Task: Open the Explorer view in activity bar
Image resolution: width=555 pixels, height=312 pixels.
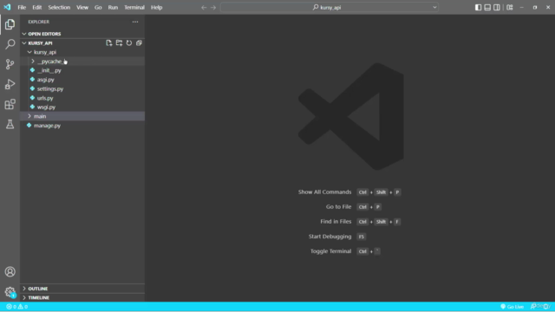Action: click(10, 24)
